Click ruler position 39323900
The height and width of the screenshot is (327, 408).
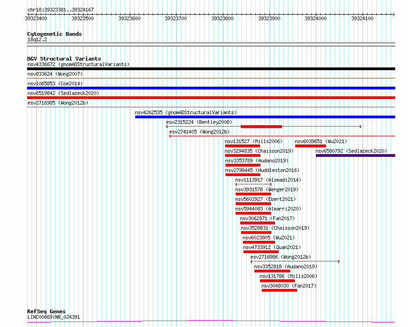point(269,18)
